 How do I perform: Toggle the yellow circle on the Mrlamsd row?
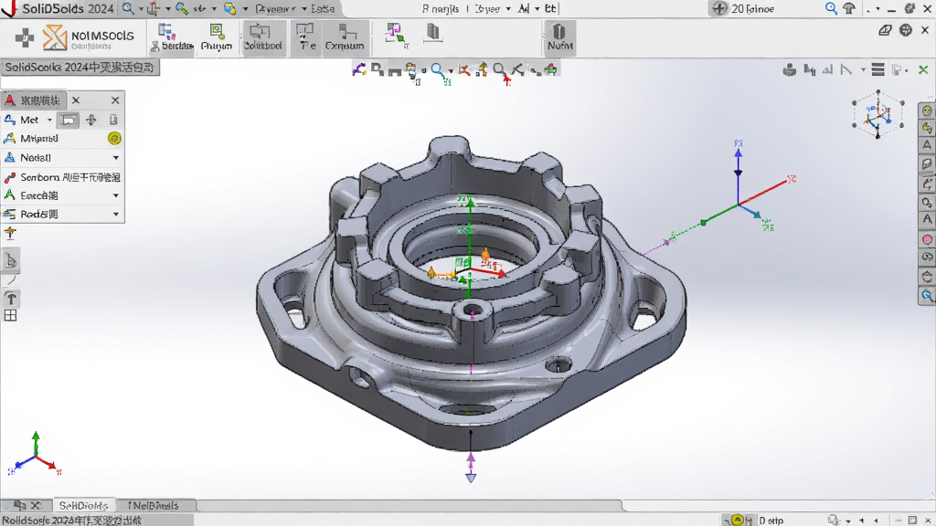click(x=114, y=139)
